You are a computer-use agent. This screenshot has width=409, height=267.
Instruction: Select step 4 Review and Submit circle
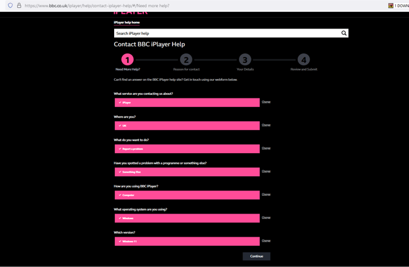(x=304, y=59)
